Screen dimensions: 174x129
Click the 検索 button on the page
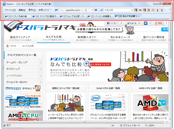[166, 29]
